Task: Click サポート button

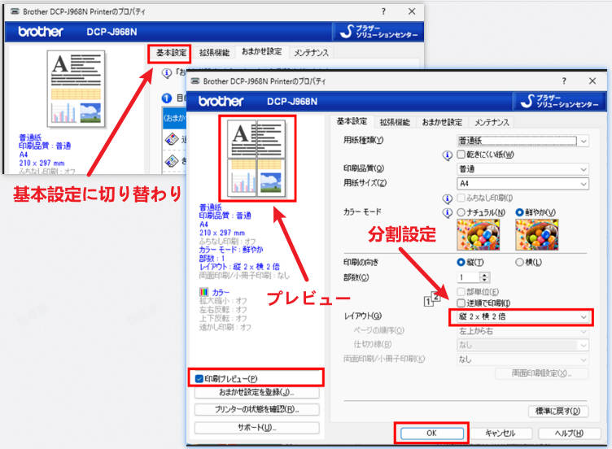Action: [x=256, y=428]
